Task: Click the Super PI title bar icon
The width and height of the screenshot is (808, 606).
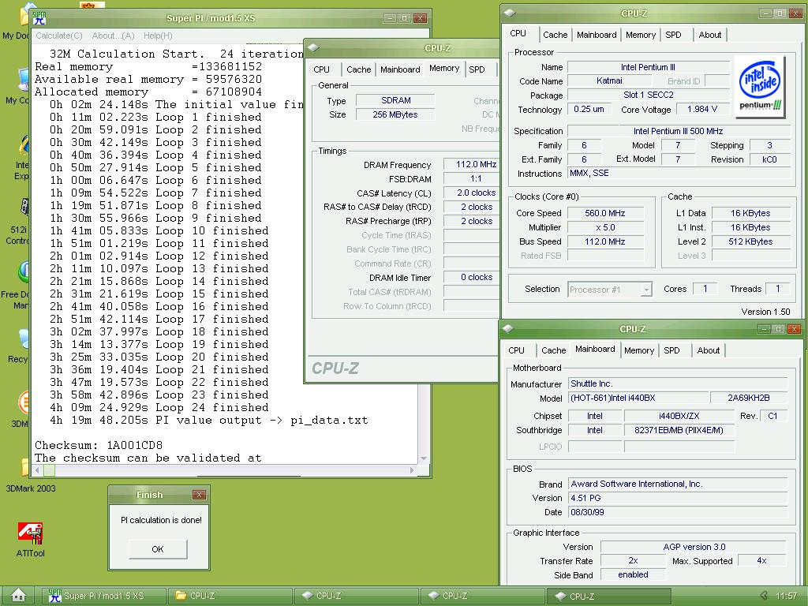Action: [39, 18]
